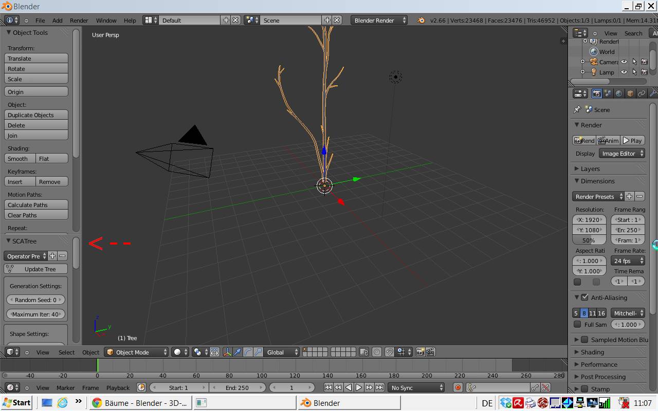The width and height of the screenshot is (658, 411).
Task: Click the insert keyframes key icon
Action: coord(535,387)
